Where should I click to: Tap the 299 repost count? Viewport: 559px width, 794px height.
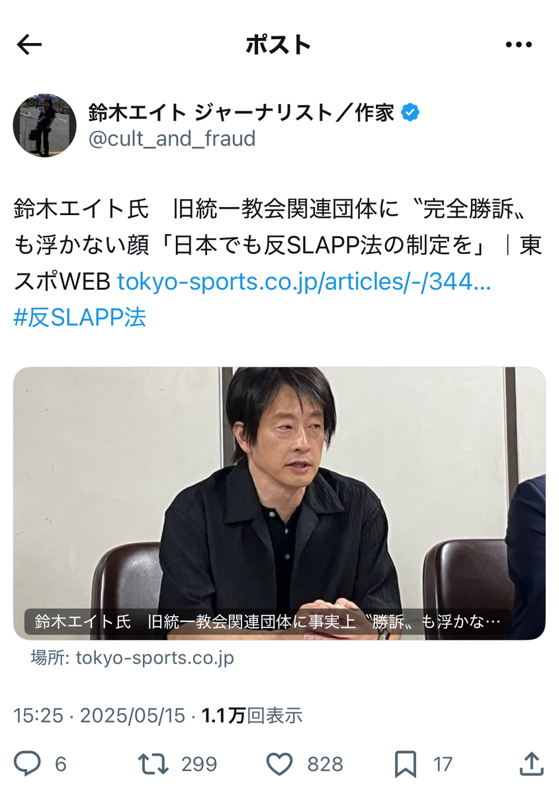coord(199,764)
